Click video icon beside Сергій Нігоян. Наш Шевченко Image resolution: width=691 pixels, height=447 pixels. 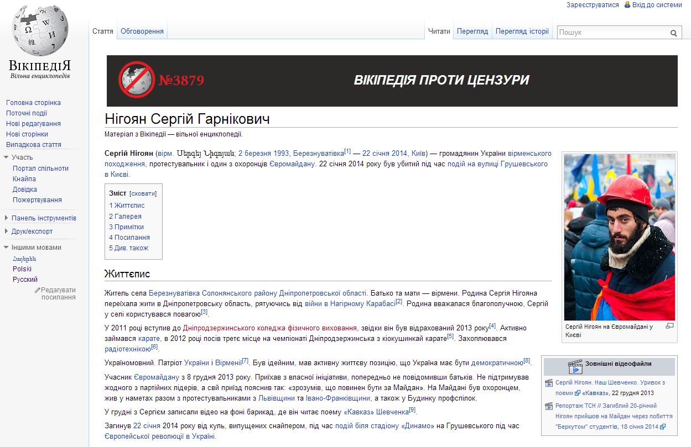click(x=549, y=383)
